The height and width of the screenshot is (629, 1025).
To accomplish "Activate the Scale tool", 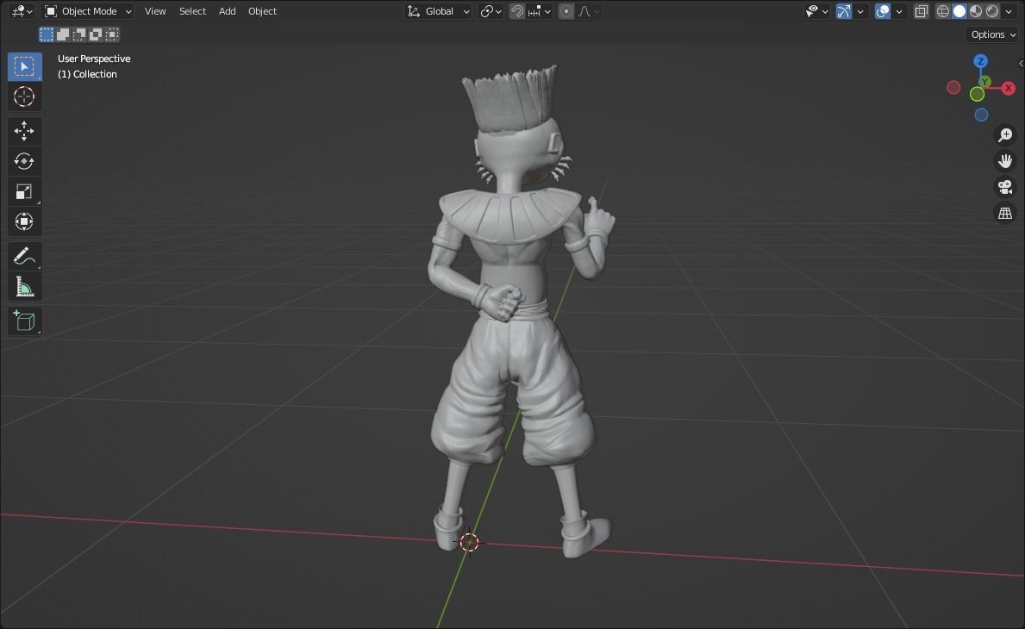I will coord(24,191).
